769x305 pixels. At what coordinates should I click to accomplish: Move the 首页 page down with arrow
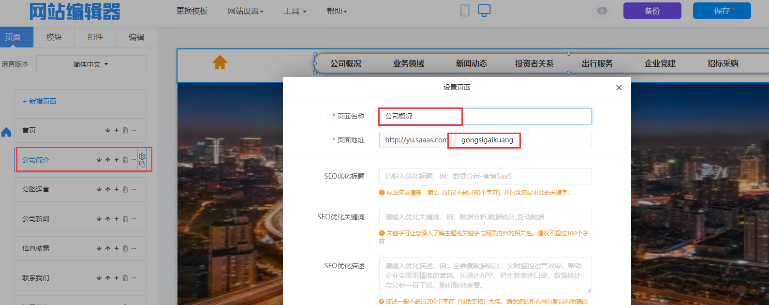tap(108, 130)
